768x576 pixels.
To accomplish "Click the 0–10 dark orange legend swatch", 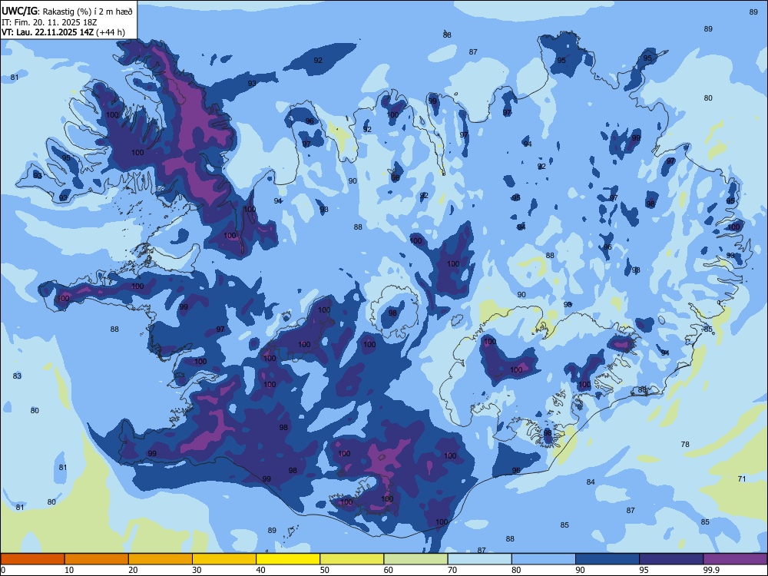I will tap(32, 559).
